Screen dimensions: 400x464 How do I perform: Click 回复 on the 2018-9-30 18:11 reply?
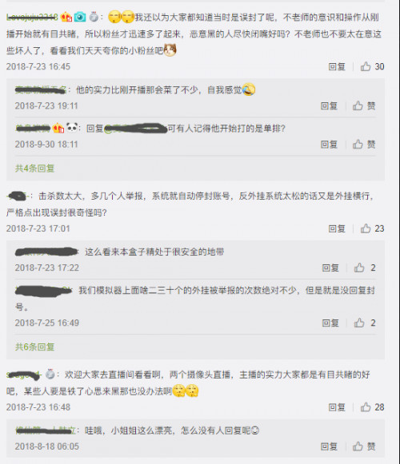tap(329, 145)
